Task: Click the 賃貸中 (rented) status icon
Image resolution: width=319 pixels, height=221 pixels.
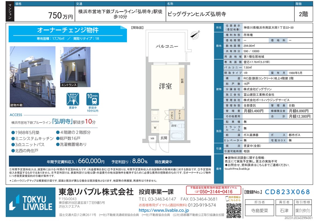Action: click(73, 99)
